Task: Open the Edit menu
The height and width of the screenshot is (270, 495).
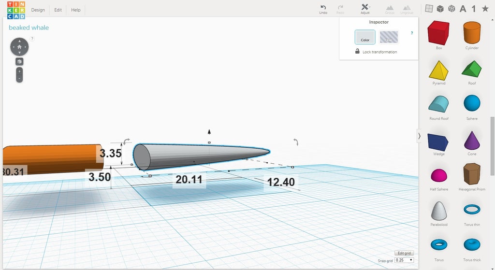Action: point(58,10)
